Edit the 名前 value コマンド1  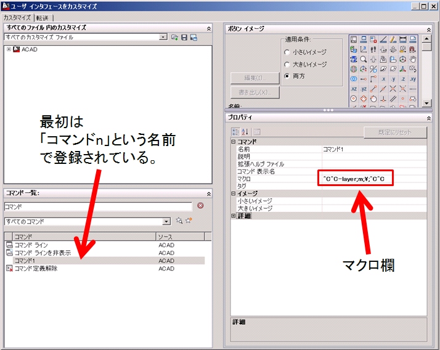click(374, 149)
